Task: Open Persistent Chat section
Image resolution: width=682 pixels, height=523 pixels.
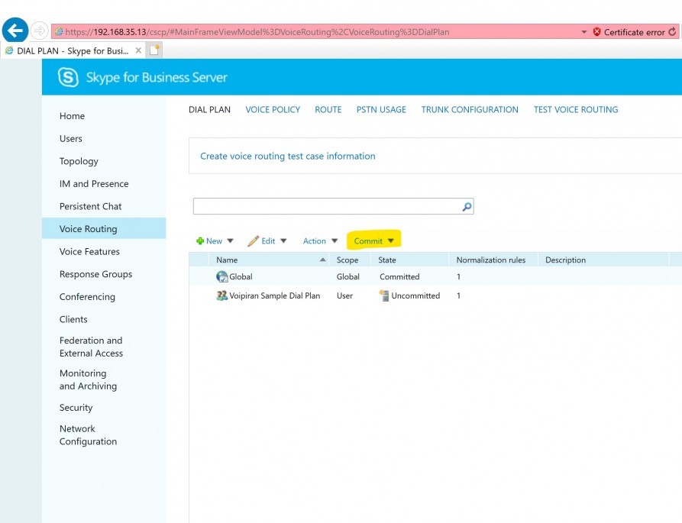Action: [x=90, y=206]
